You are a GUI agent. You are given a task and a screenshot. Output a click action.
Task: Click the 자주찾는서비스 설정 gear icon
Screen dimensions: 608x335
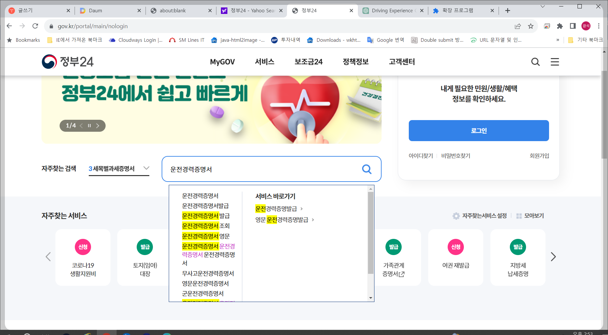point(456,216)
